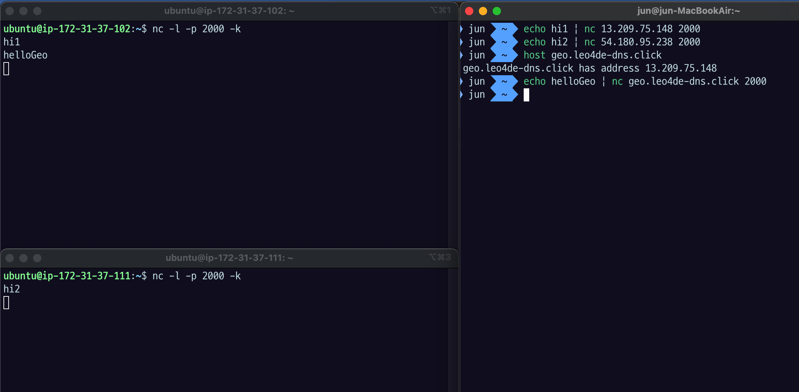This screenshot has height=392, width=799.
Task: Click the close button of ip-172-31-37-102 window
Action: pyautogui.click(x=10, y=11)
